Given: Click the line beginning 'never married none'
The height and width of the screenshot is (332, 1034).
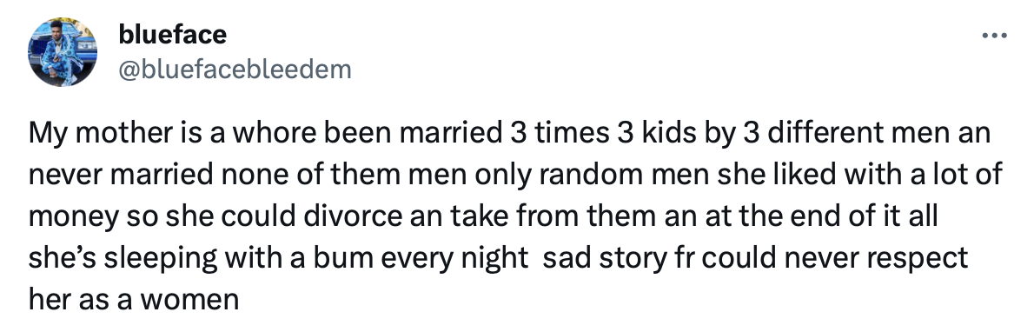Looking at the screenshot, I should pos(515,175).
